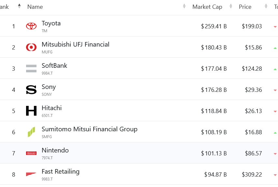Sort by Market Cap sort arrows

(231, 7)
